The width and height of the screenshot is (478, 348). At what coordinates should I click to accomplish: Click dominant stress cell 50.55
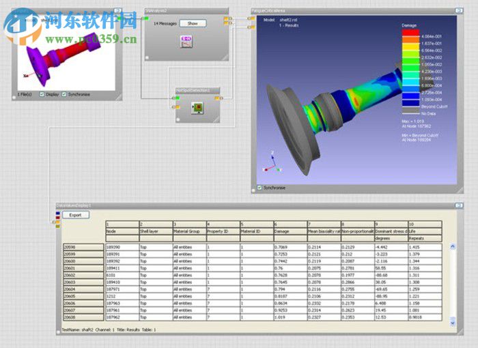point(391,268)
